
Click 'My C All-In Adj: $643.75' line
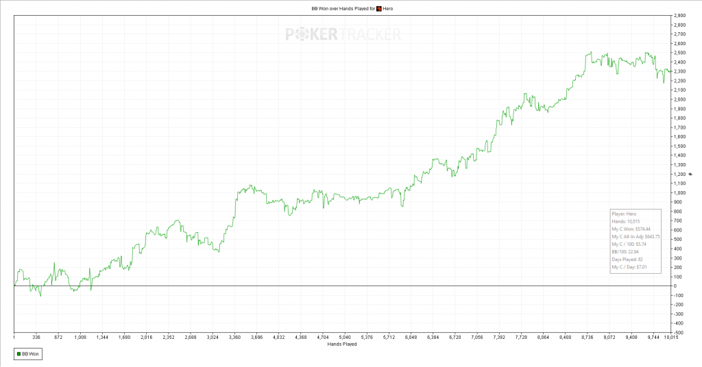pyautogui.click(x=636, y=236)
